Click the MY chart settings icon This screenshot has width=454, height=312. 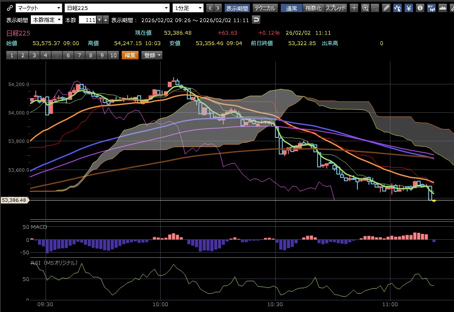point(431,8)
